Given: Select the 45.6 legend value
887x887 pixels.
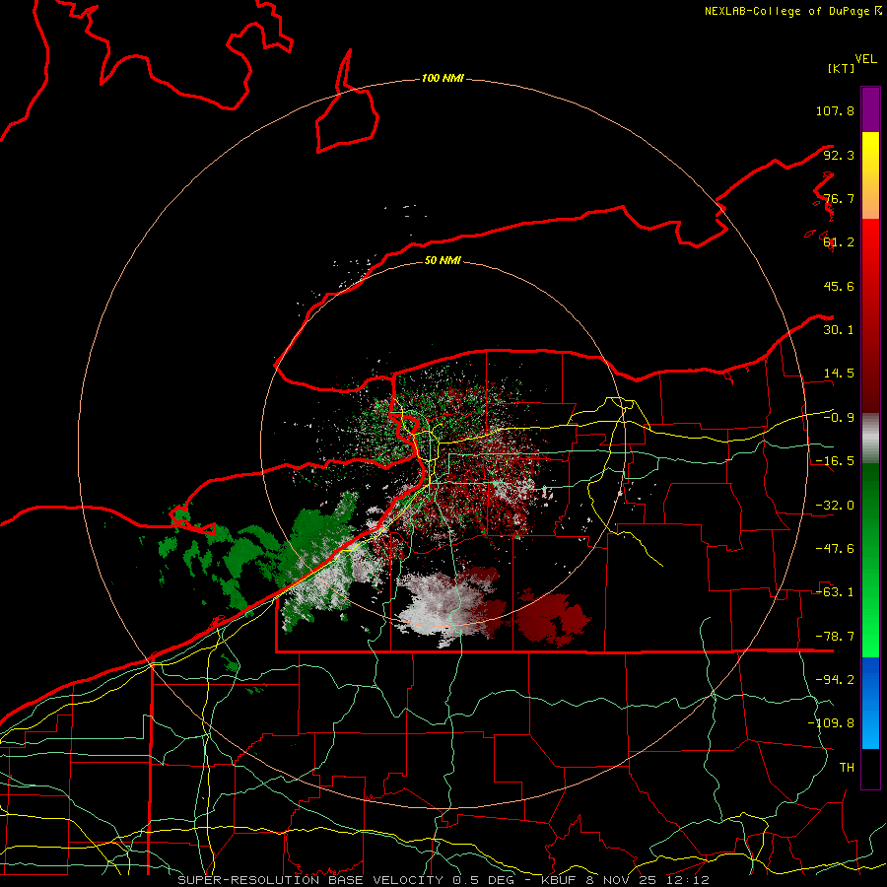Looking at the screenshot, I should click(x=839, y=286).
